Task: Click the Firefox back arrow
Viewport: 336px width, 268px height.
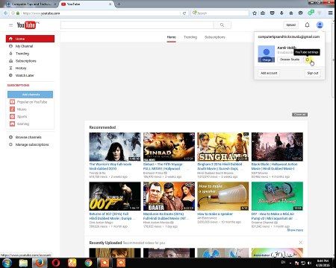Action: [5, 13]
